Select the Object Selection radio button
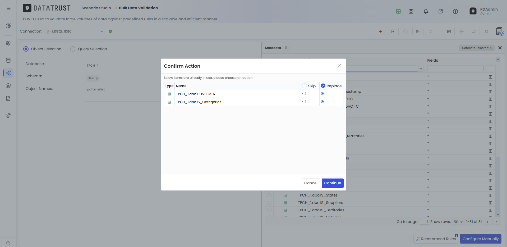Viewport: 507px width, 247px height. click(26, 49)
